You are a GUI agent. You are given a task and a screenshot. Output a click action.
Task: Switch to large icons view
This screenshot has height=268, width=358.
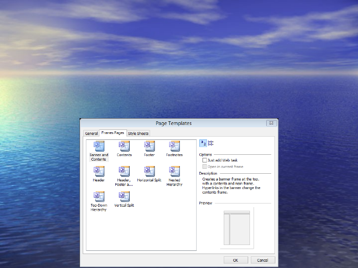point(203,143)
